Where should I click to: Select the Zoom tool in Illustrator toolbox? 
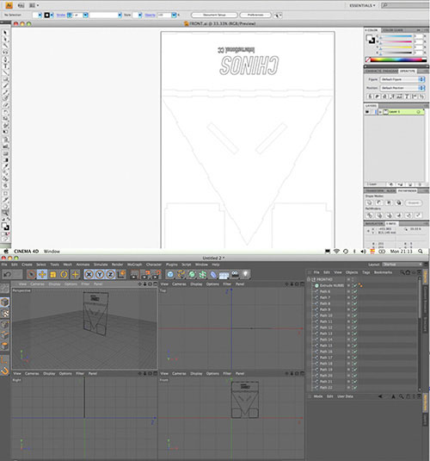5,213
